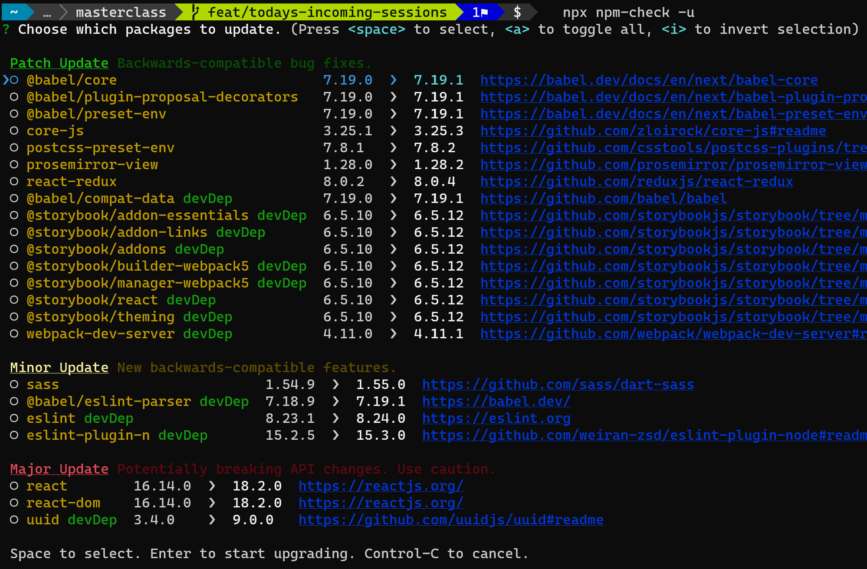The width and height of the screenshot is (867, 569).
Task: Click the home tilde prompt segment
Action: 14,12
